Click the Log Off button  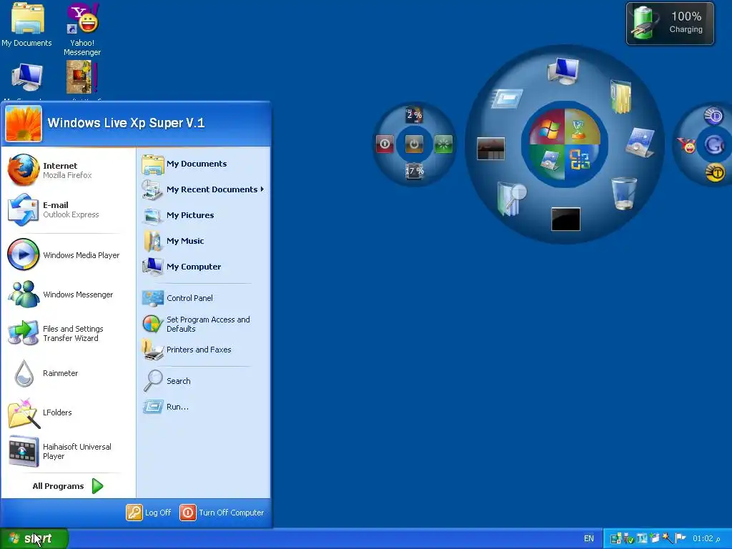click(149, 513)
